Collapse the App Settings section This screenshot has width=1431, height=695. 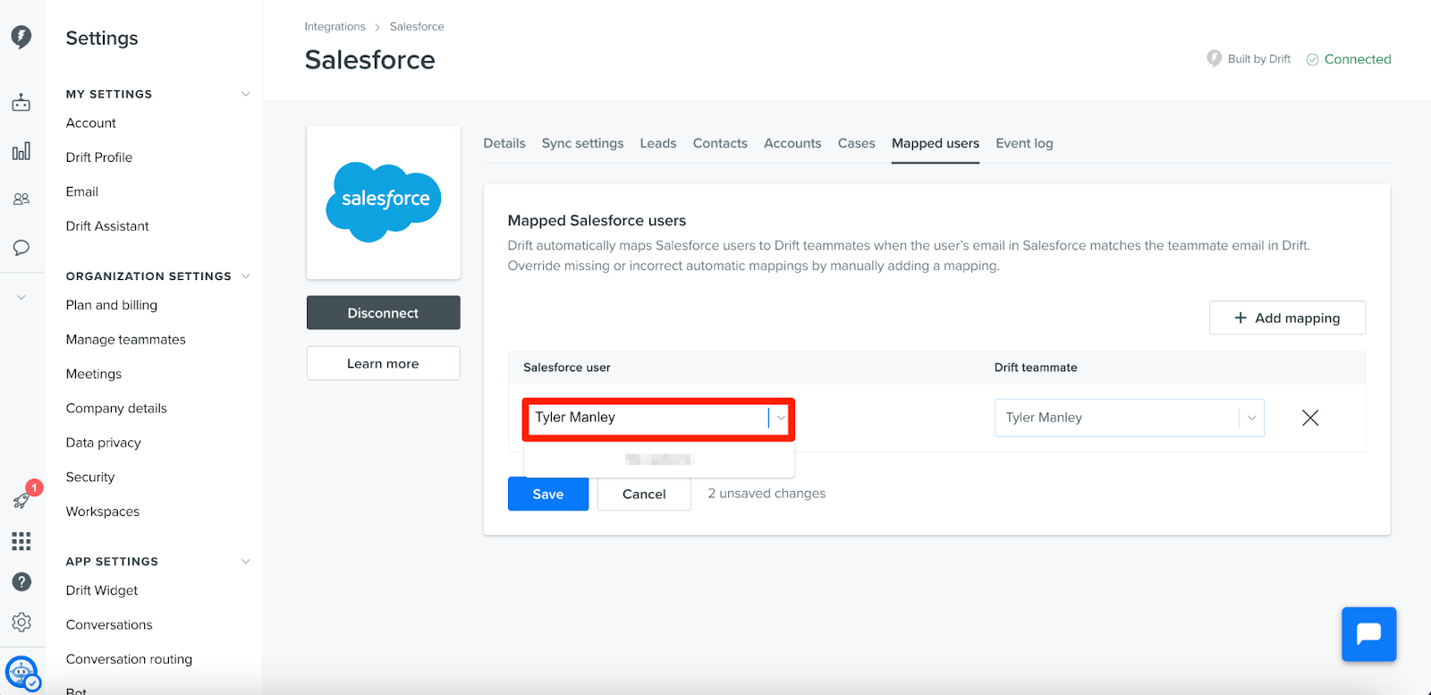246,562
